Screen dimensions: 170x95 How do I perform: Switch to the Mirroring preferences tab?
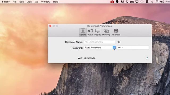[x=106, y=32]
